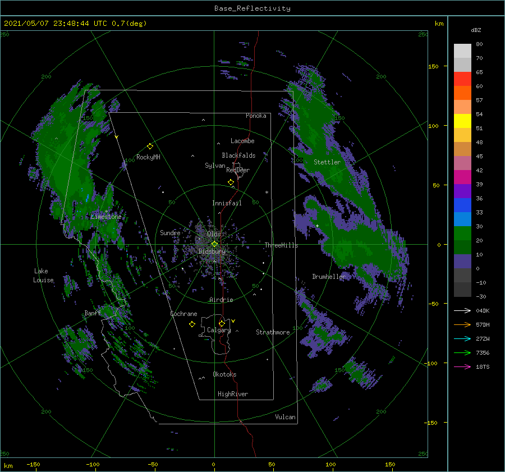Screen dimensions: 505x472
Task: Pick the light gray 70–80 dBZ swatch
Action: pyautogui.click(x=462, y=51)
